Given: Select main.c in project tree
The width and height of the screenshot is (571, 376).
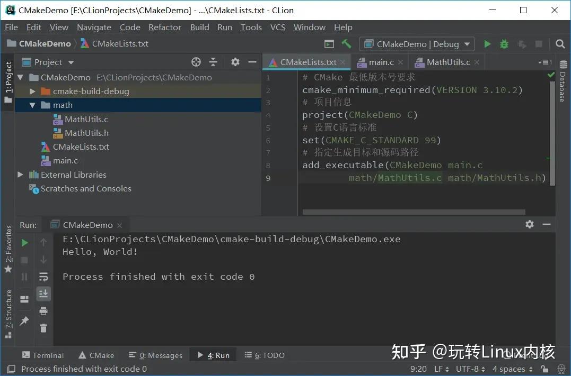Looking at the screenshot, I should [x=65, y=161].
